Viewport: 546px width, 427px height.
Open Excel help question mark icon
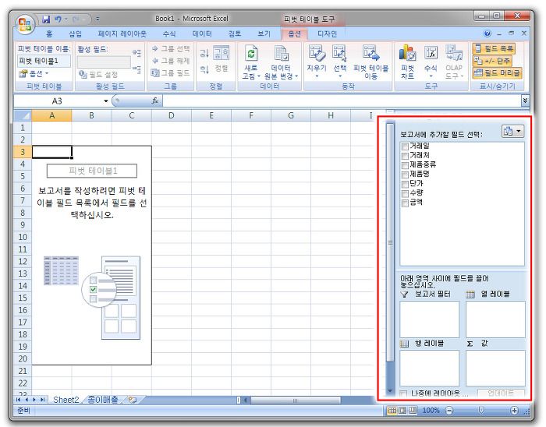pos(487,34)
